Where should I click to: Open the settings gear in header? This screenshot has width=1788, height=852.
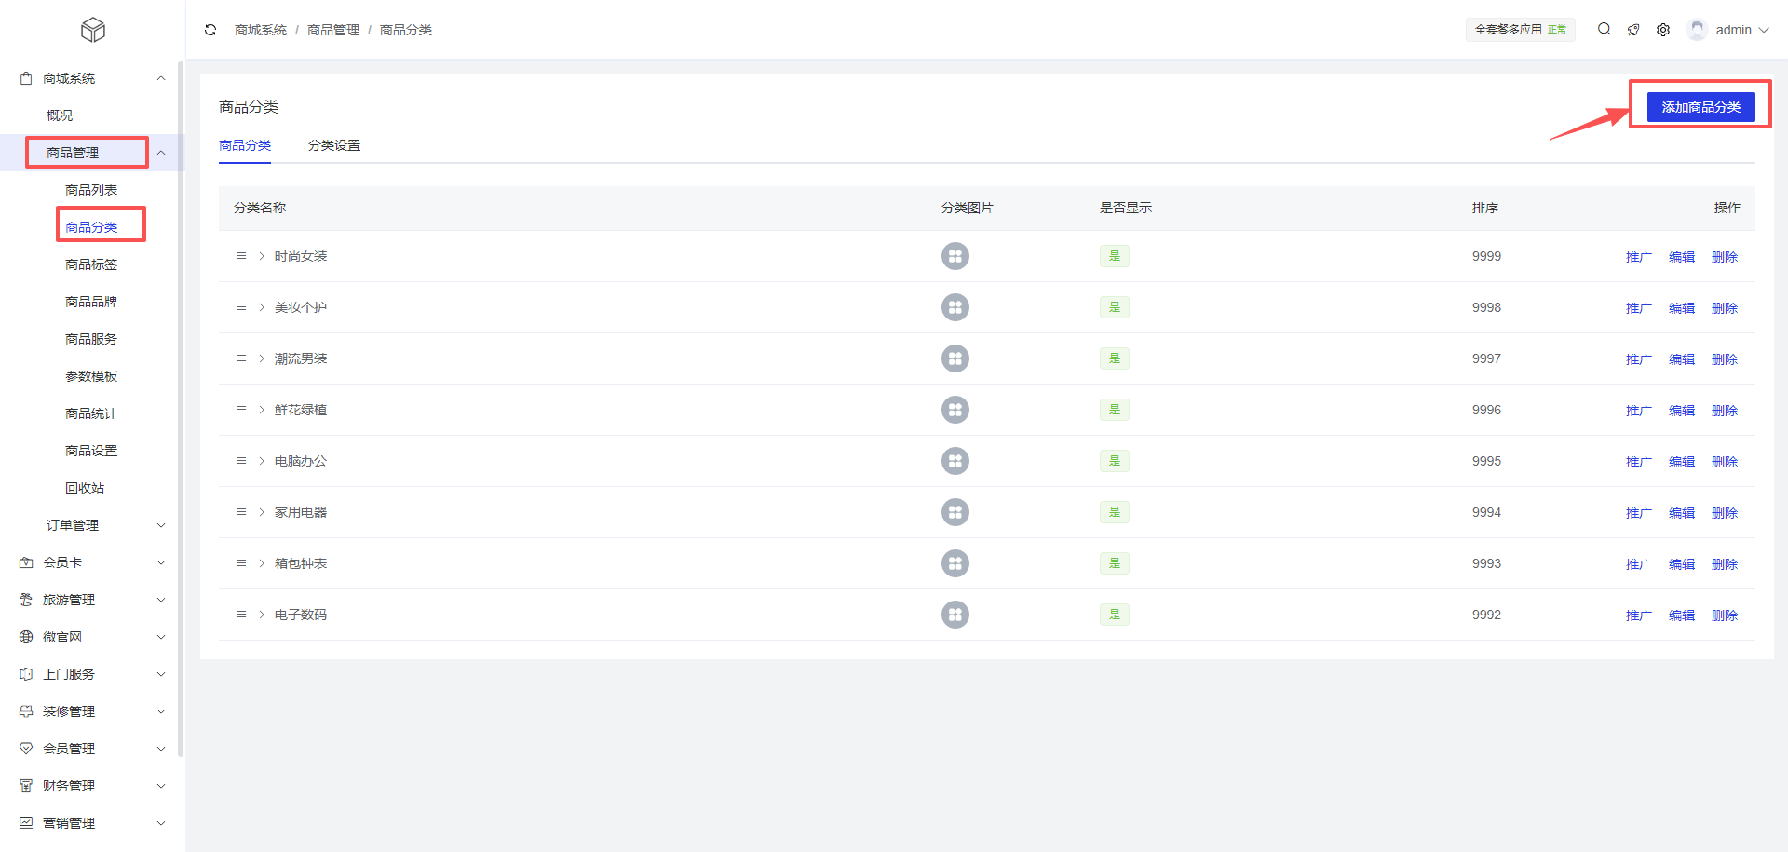[x=1663, y=30]
